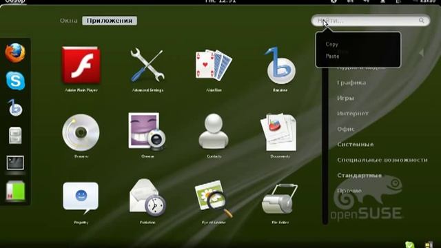Open the keyboard layout en indicator

pos(350,1)
